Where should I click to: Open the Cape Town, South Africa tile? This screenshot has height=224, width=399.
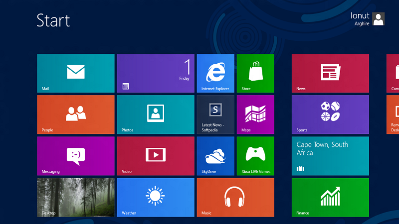pyautogui.click(x=330, y=156)
